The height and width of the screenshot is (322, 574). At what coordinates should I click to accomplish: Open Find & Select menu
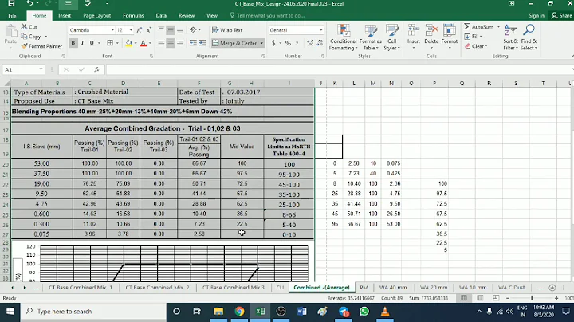coord(529,37)
